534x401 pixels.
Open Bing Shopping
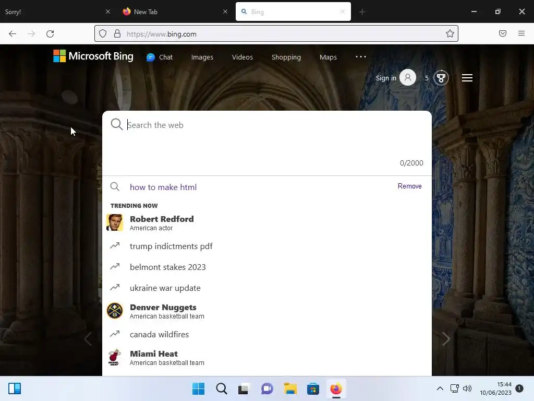click(x=286, y=57)
